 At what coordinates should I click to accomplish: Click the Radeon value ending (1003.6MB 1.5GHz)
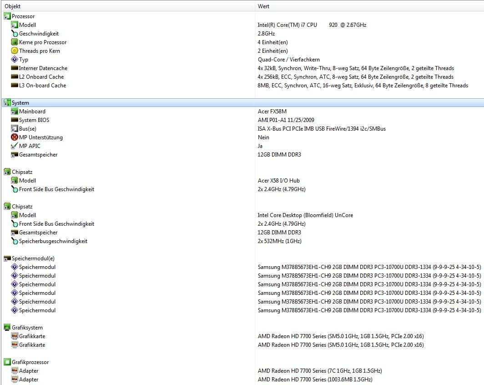[315, 380]
